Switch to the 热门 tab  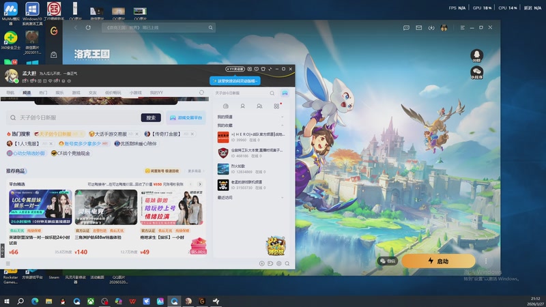point(43,93)
